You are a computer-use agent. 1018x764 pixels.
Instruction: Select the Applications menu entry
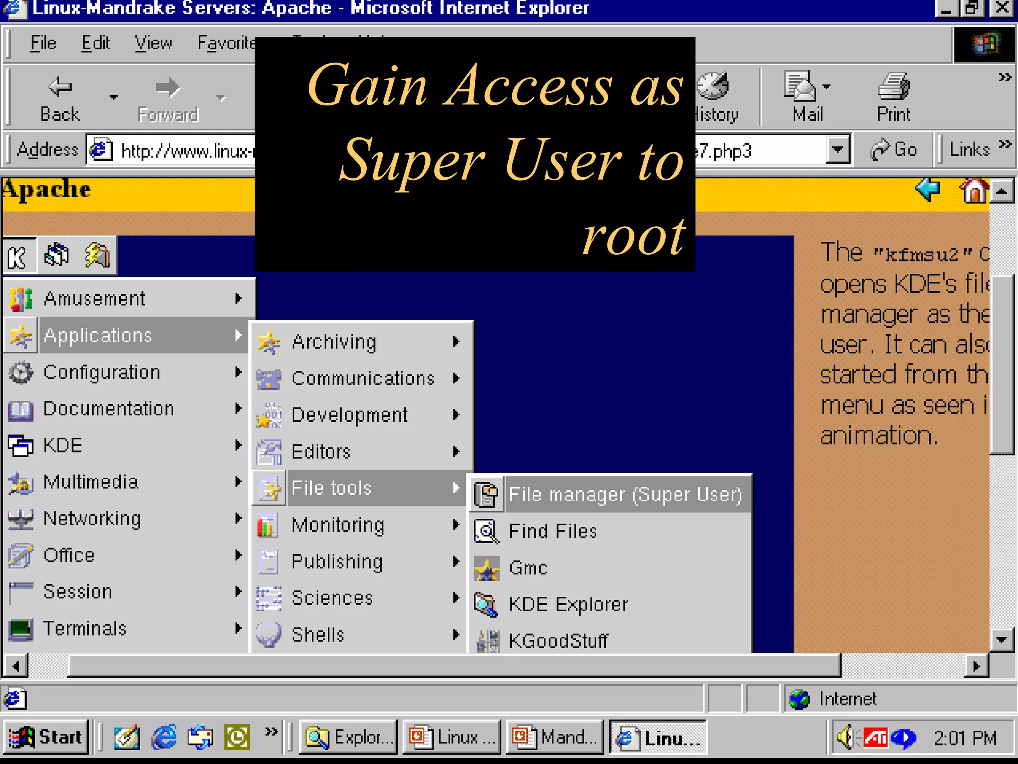[127, 335]
